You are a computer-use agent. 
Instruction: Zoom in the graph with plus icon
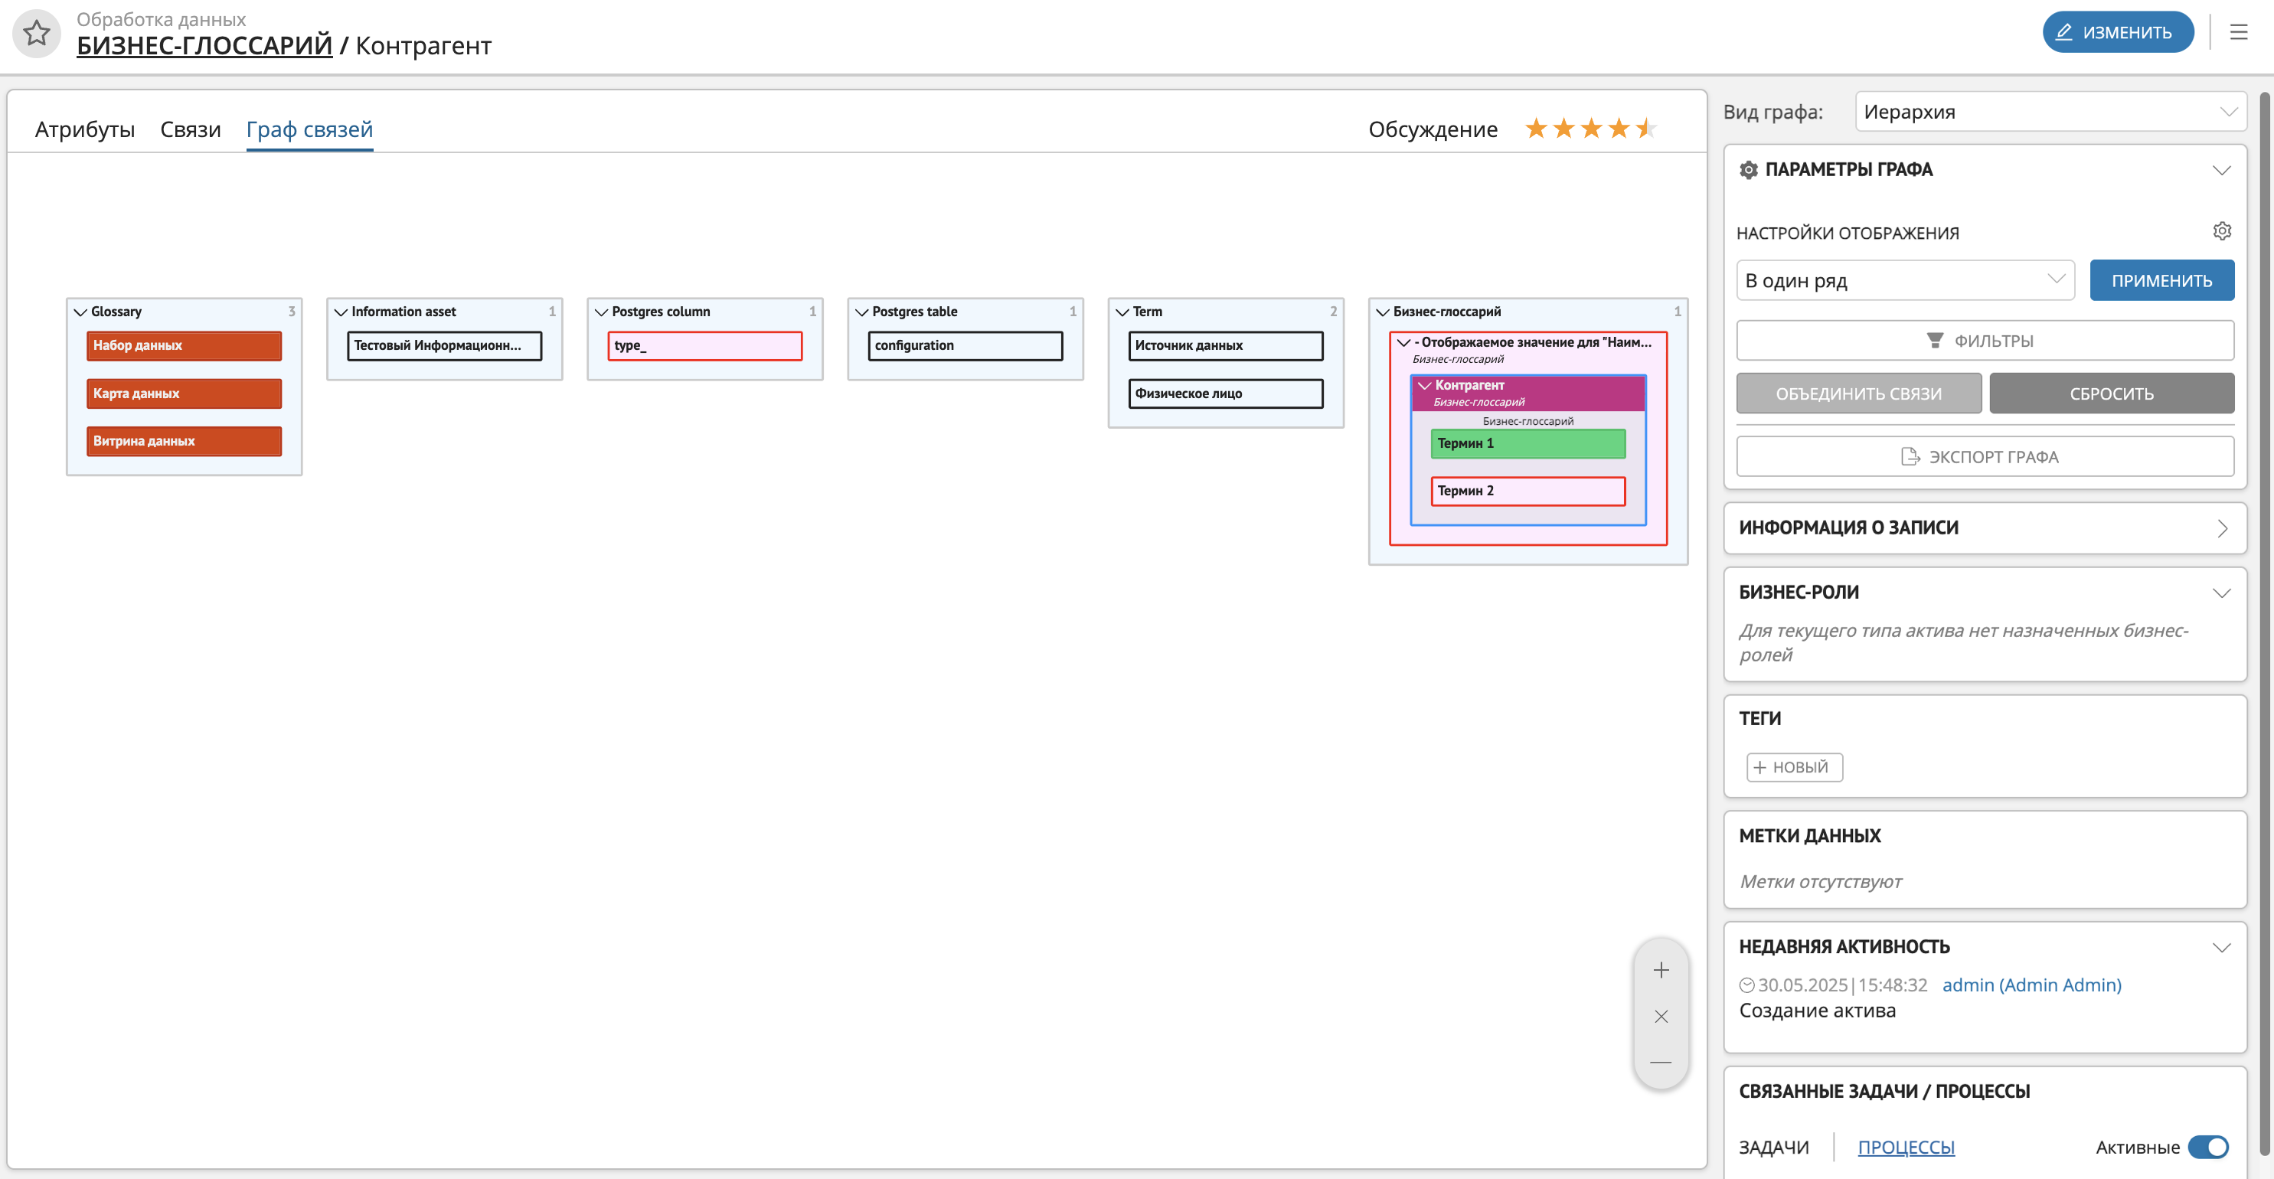(x=1661, y=970)
